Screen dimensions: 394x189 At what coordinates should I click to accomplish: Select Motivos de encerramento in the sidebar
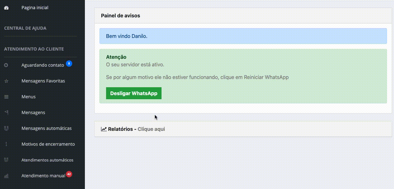pyautogui.click(x=48, y=144)
